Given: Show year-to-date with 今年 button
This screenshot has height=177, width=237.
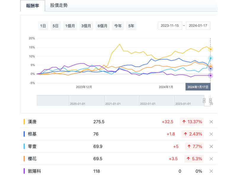Looking at the screenshot, I should coord(118,26).
